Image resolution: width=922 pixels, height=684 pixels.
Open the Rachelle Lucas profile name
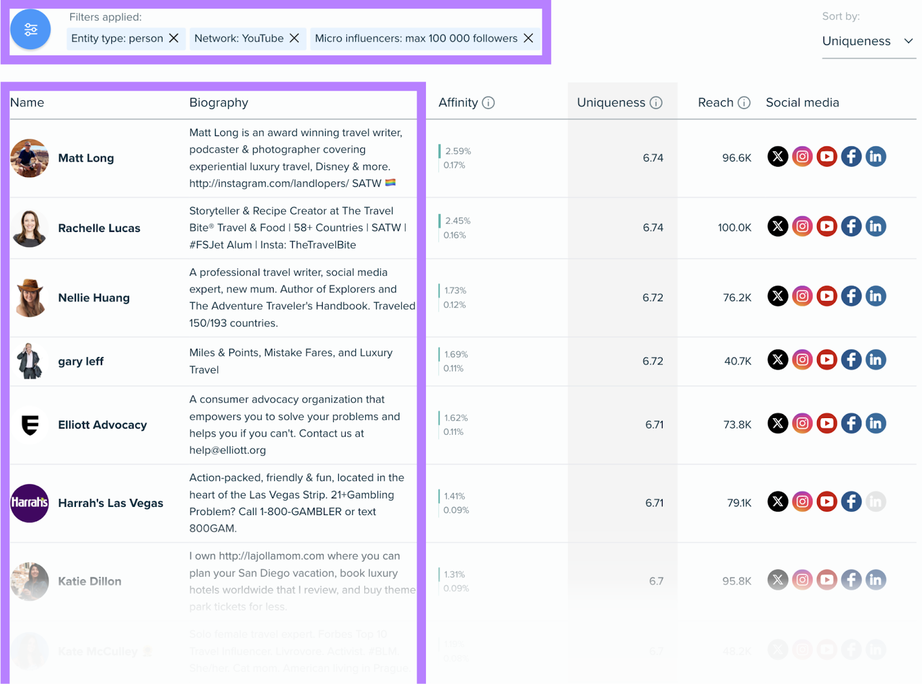click(99, 228)
